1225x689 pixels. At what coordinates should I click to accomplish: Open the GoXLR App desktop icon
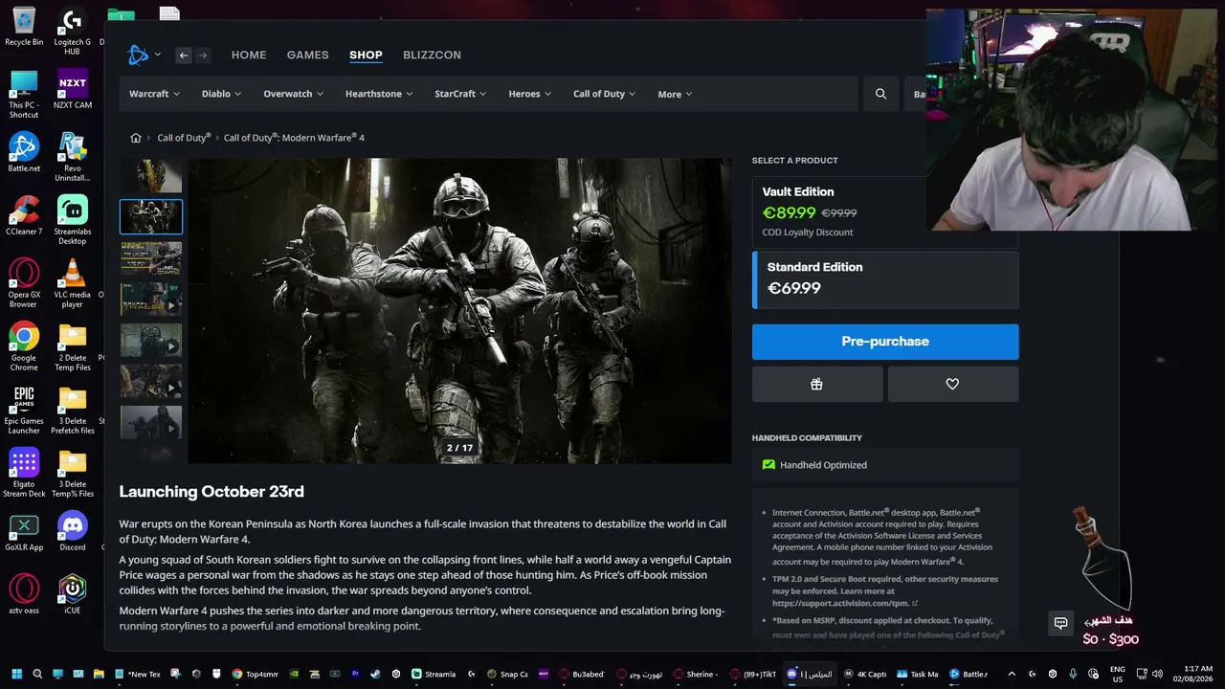point(24,531)
